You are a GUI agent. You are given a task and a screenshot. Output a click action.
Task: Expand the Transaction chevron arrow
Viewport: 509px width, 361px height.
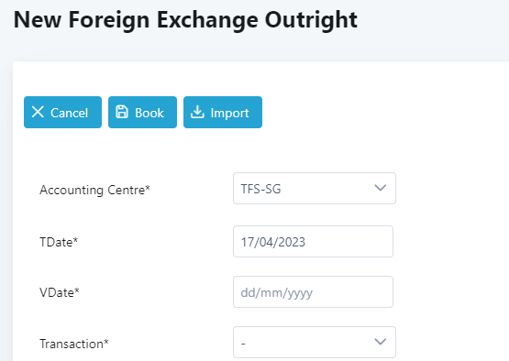point(380,342)
